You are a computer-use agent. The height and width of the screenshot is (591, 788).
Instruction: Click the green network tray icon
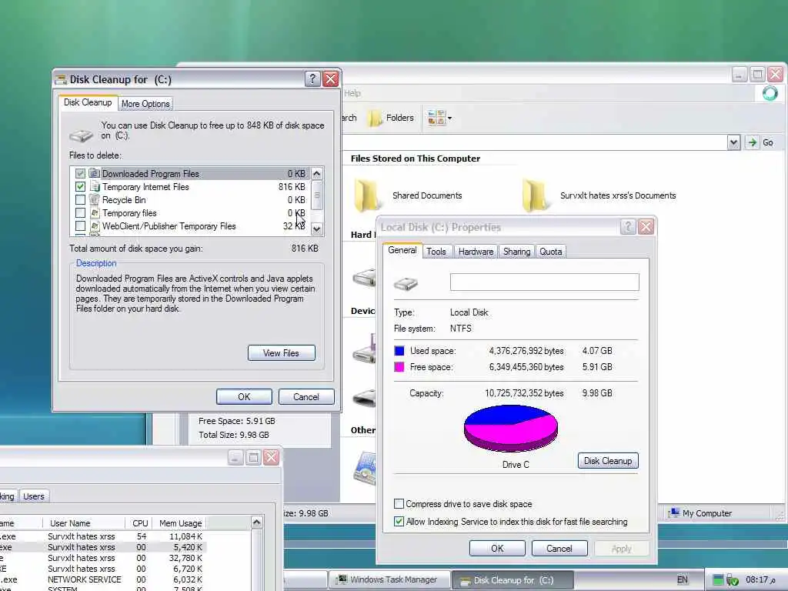[718, 580]
